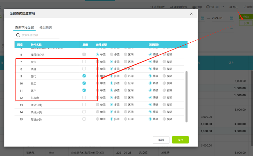Click the search magnifier icon
This screenshot has width=253, height=156.
pos(18,35)
